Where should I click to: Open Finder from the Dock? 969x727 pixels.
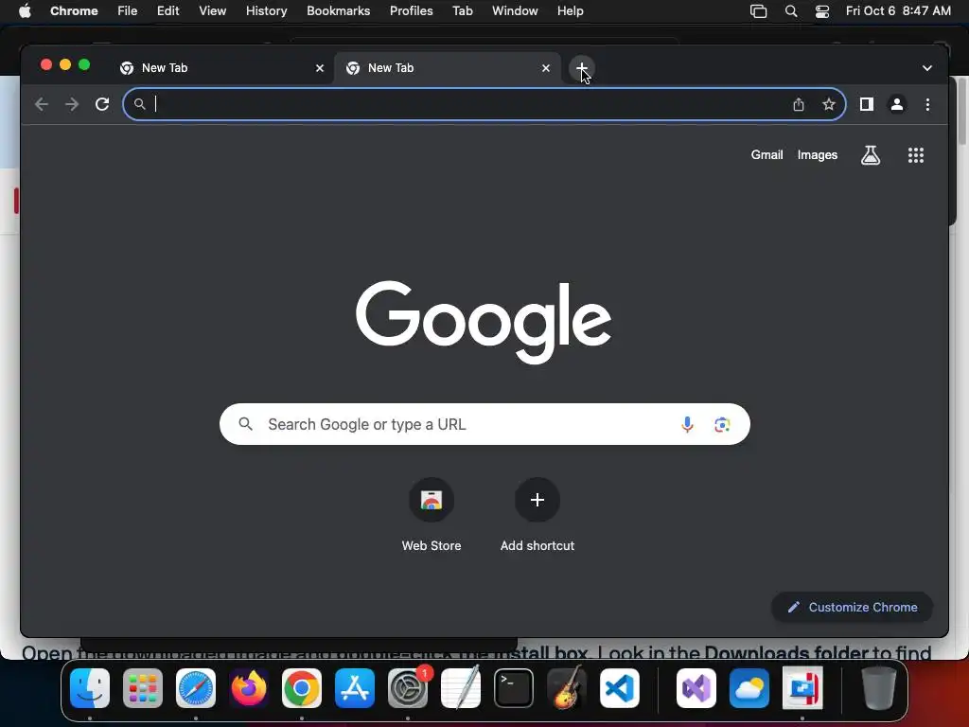(90, 688)
